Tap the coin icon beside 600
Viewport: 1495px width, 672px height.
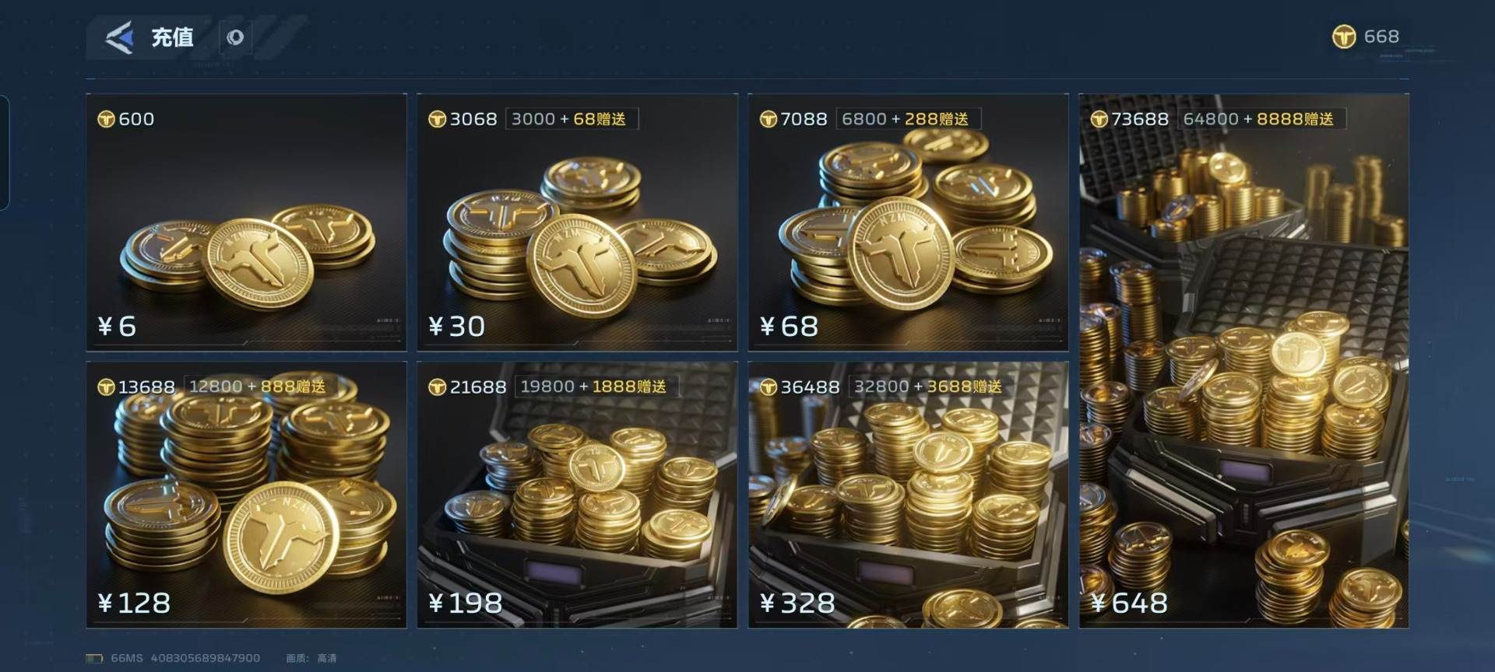(x=106, y=119)
